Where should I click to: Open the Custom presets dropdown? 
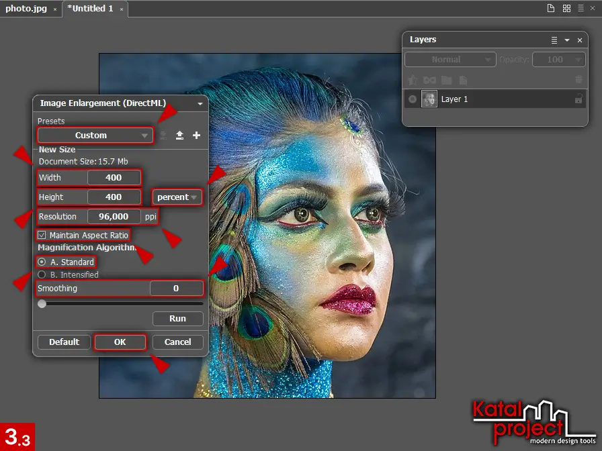click(x=95, y=136)
